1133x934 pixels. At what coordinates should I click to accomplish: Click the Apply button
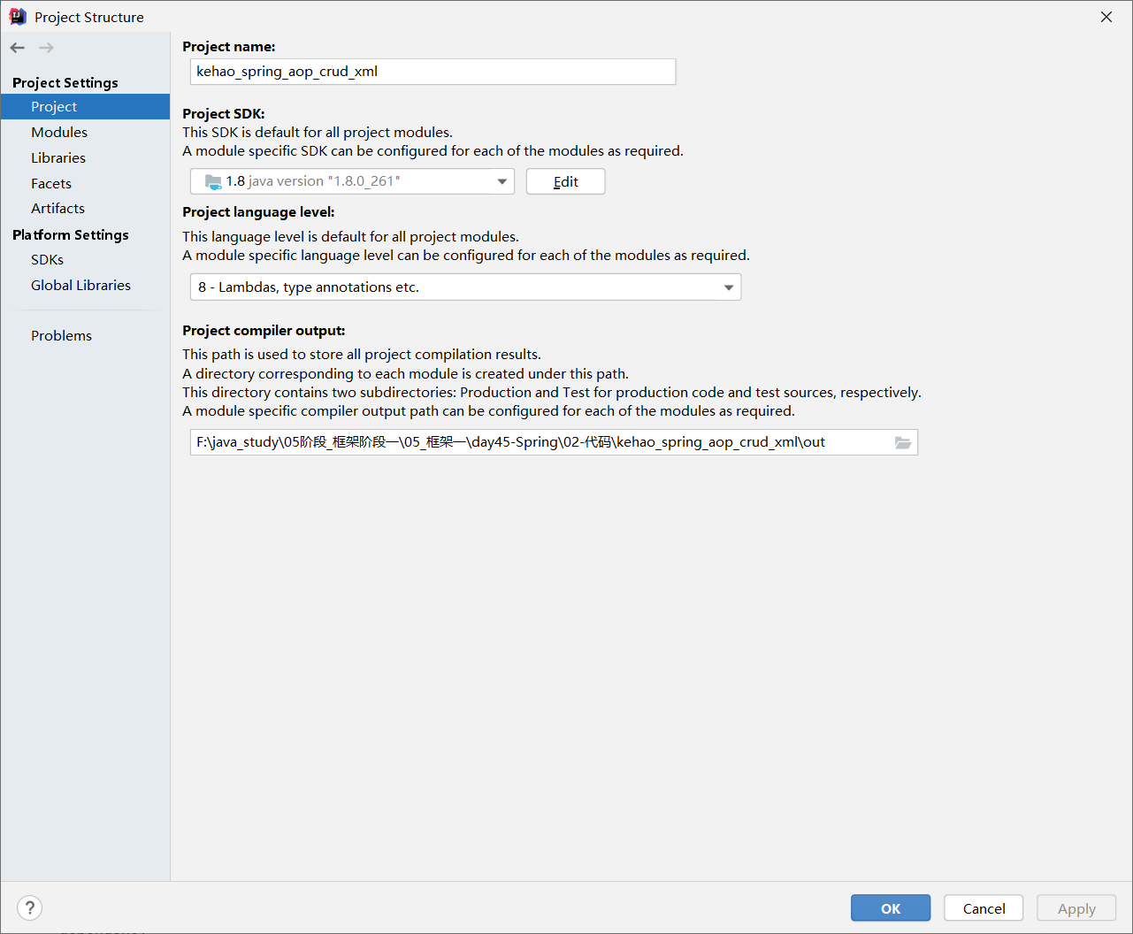point(1076,908)
